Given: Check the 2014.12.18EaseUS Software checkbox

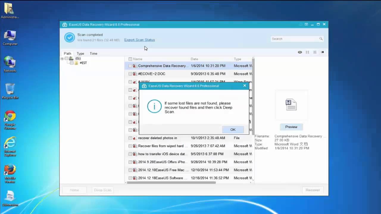Looking at the screenshot, I should coord(130,178).
